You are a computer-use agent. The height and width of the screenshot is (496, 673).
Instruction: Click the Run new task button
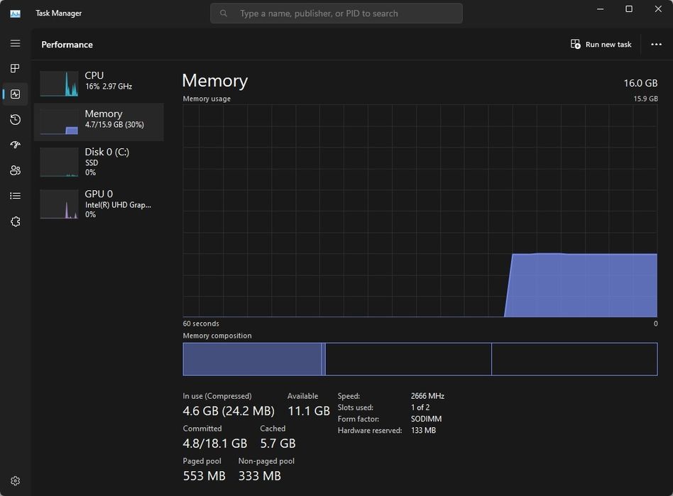click(601, 44)
